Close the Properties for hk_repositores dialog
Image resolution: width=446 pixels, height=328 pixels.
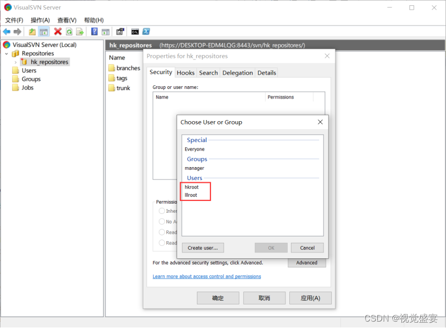coord(327,56)
